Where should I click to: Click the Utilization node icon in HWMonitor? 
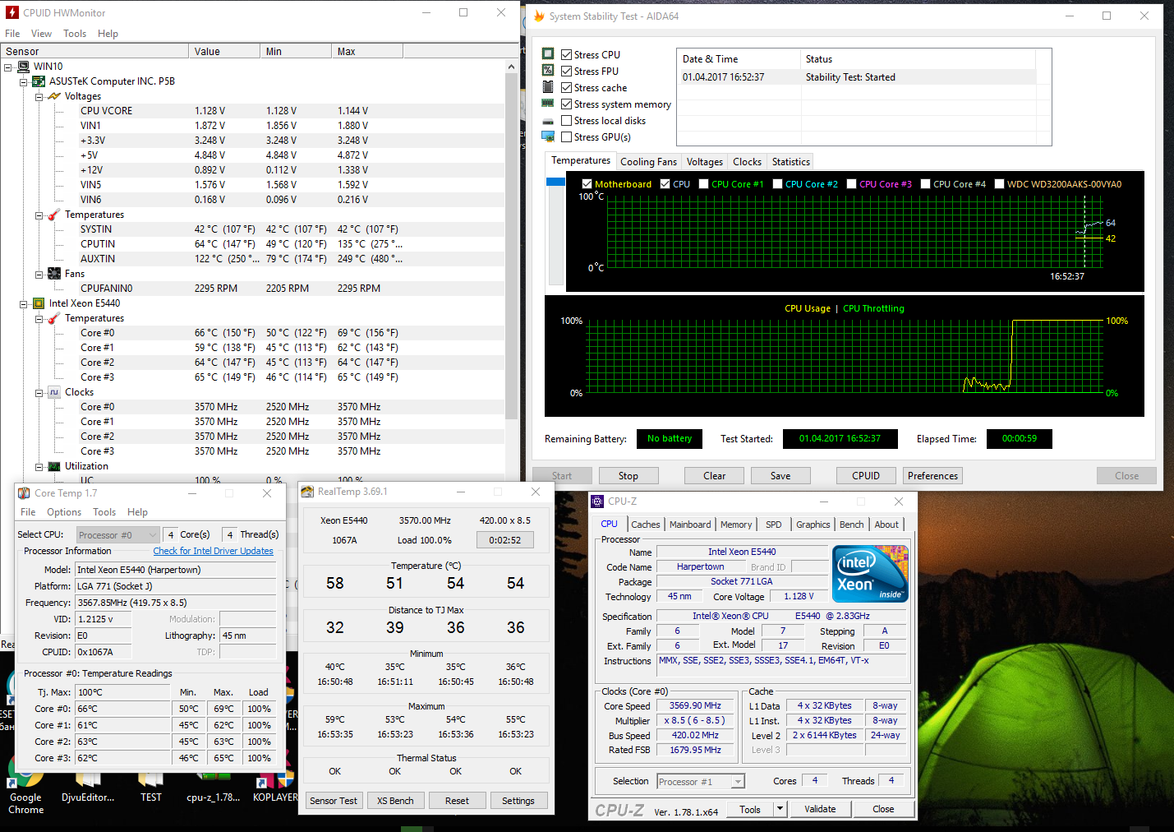[x=54, y=466]
